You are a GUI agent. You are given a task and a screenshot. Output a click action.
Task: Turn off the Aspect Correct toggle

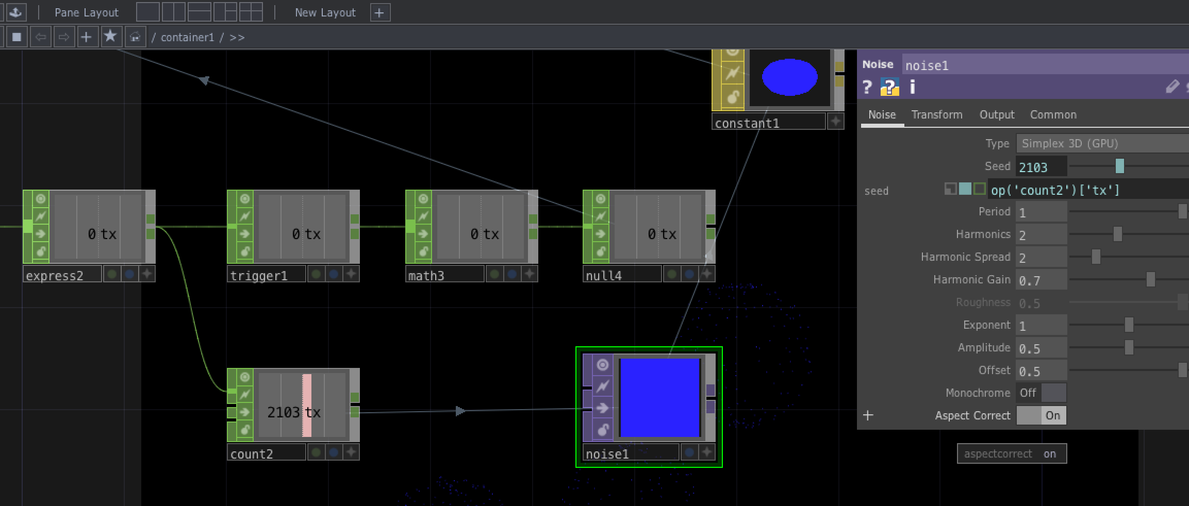(1041, 415)
